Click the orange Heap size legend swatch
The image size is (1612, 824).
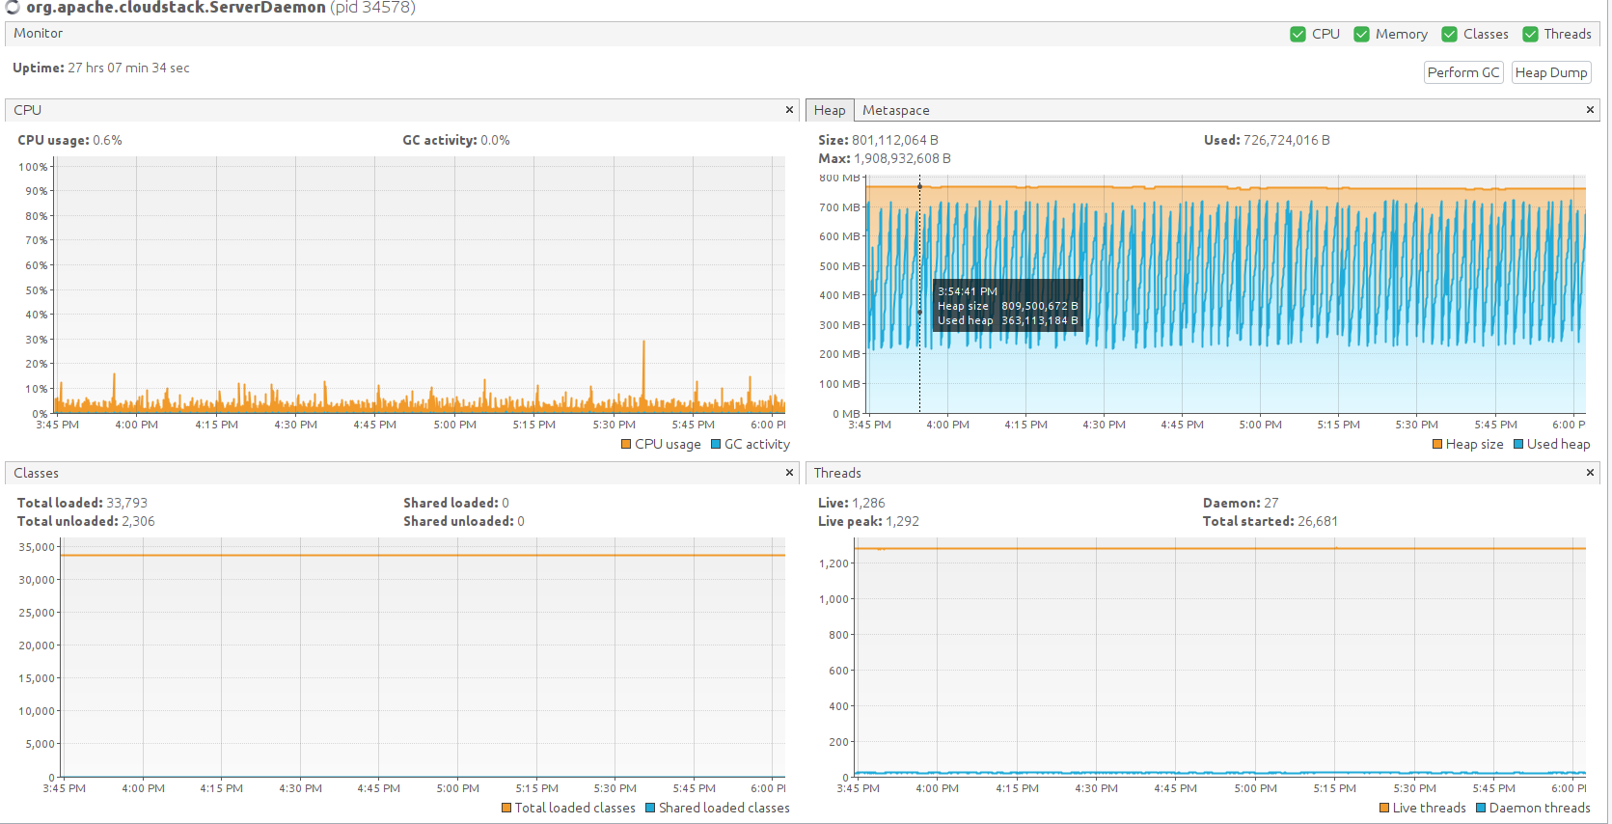[x=1437, y=444]
